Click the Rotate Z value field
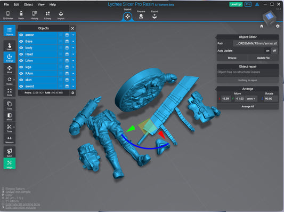 (x=271, y=99)
